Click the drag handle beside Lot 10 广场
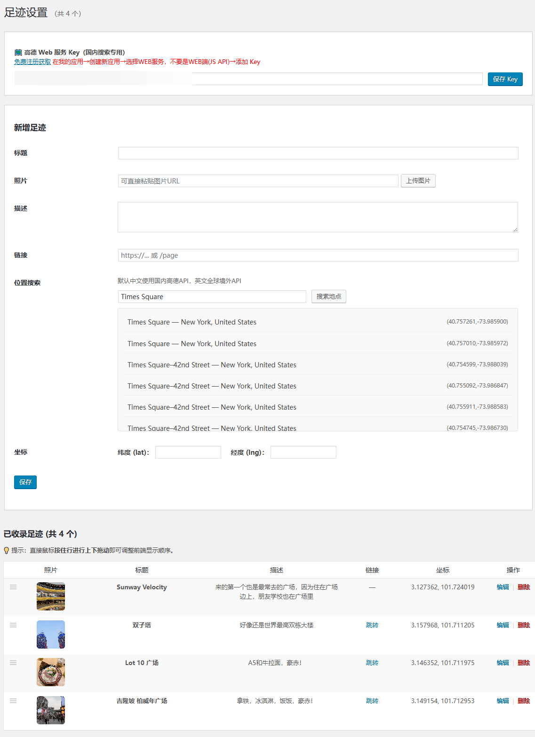Screen dimensions: 535x737 click(13, 663)
